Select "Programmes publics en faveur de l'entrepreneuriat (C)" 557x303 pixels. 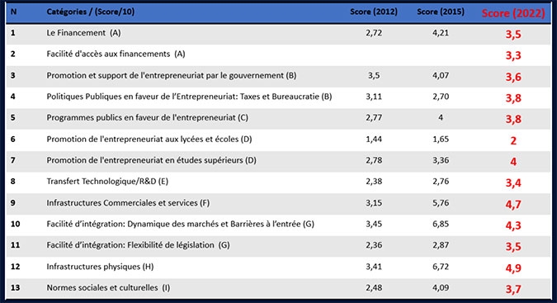point(148,117)
